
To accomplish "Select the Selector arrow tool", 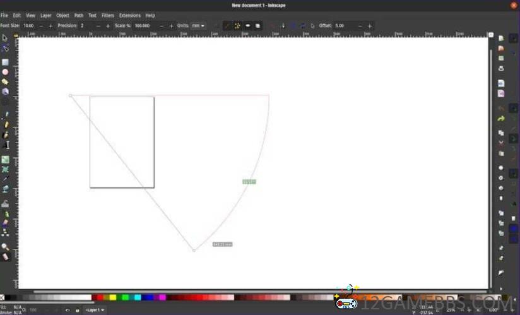I will coord(5,38).
